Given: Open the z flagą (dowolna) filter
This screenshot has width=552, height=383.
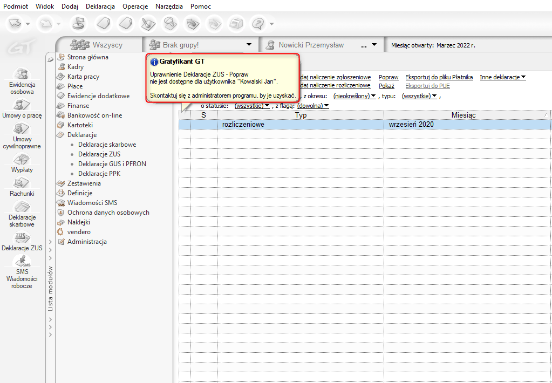Looking at the screenshot, I should 313,106.
